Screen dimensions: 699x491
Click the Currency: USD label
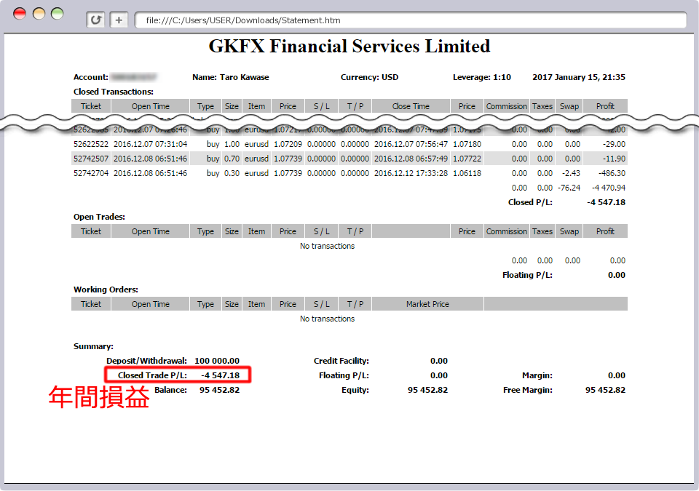[370, 77]
